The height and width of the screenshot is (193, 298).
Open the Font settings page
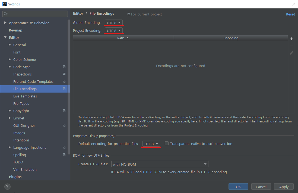17,52
